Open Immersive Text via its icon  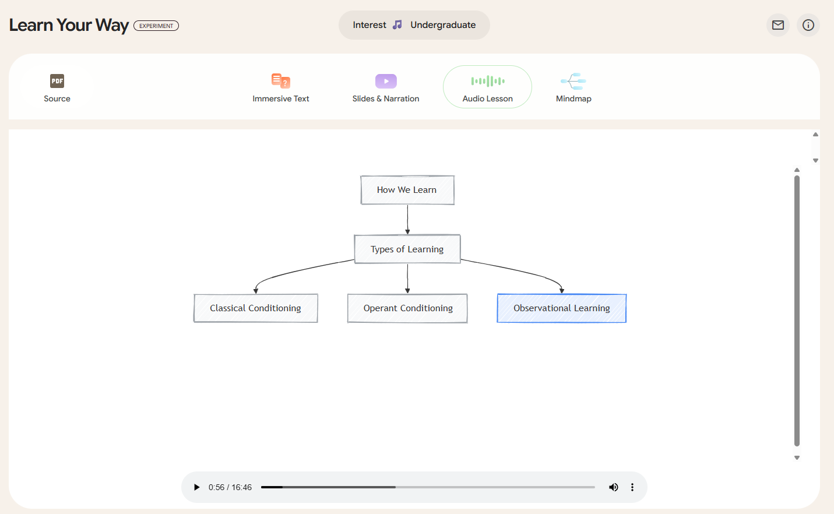280,81
